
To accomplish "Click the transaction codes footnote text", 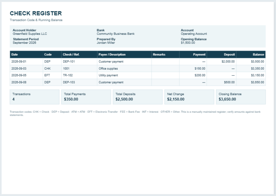I will (135, 113).
